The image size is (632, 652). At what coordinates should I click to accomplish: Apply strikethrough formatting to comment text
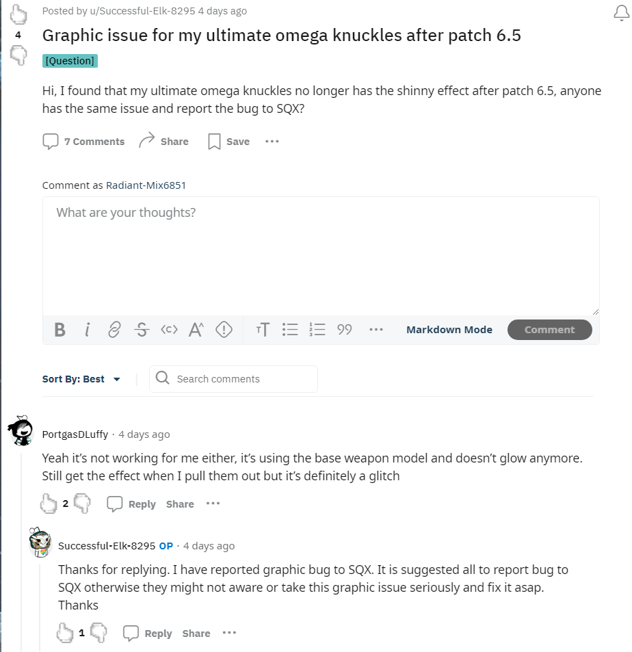click(142, 330)
